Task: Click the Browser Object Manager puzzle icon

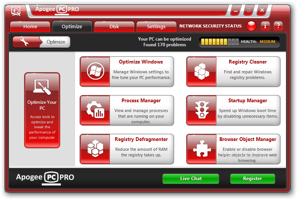Action: [202, 148]
